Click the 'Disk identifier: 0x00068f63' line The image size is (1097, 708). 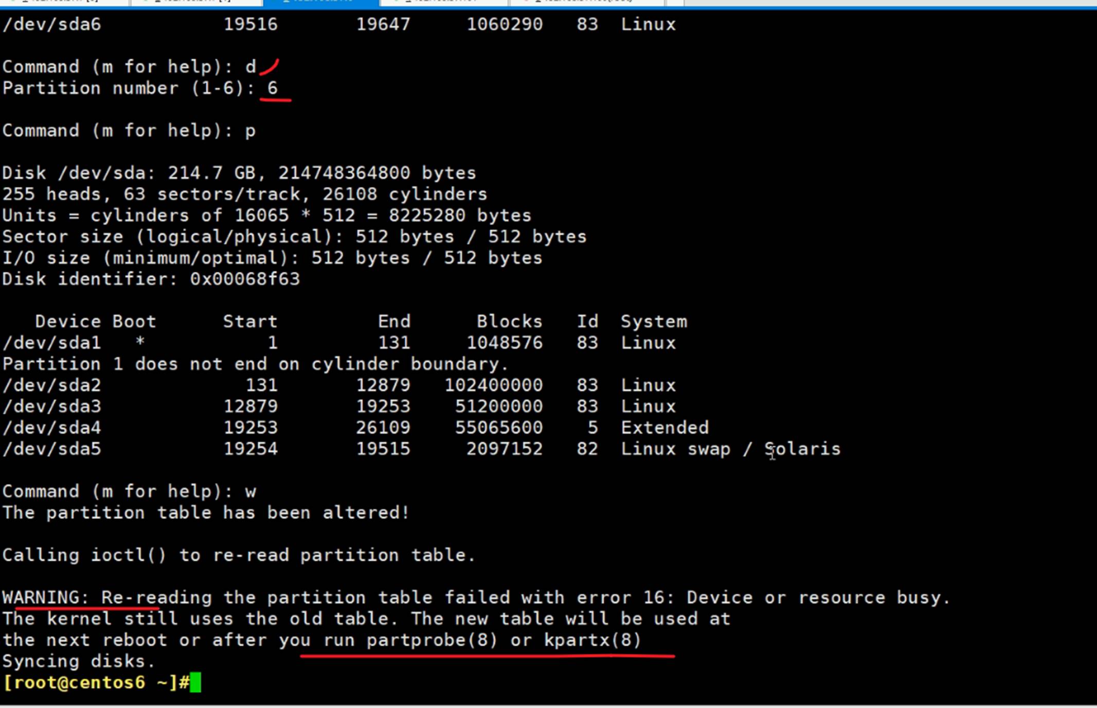151,279
